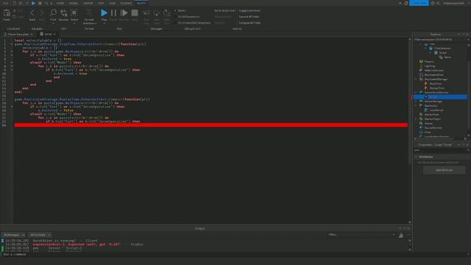Select On All Exceptions option
The width and height of the screenshot is (471, 265).
(186, 16)
